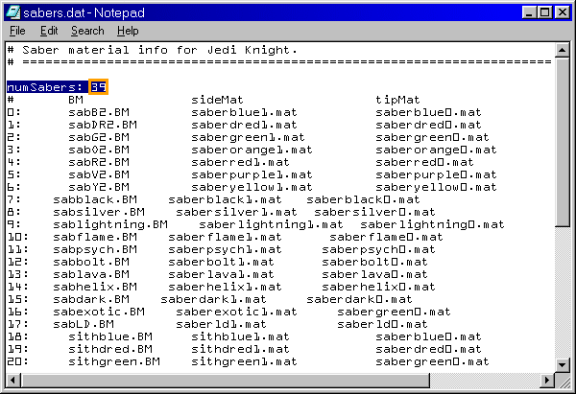
Task: Click the BM column header
Action: click(x=76, y=100)
